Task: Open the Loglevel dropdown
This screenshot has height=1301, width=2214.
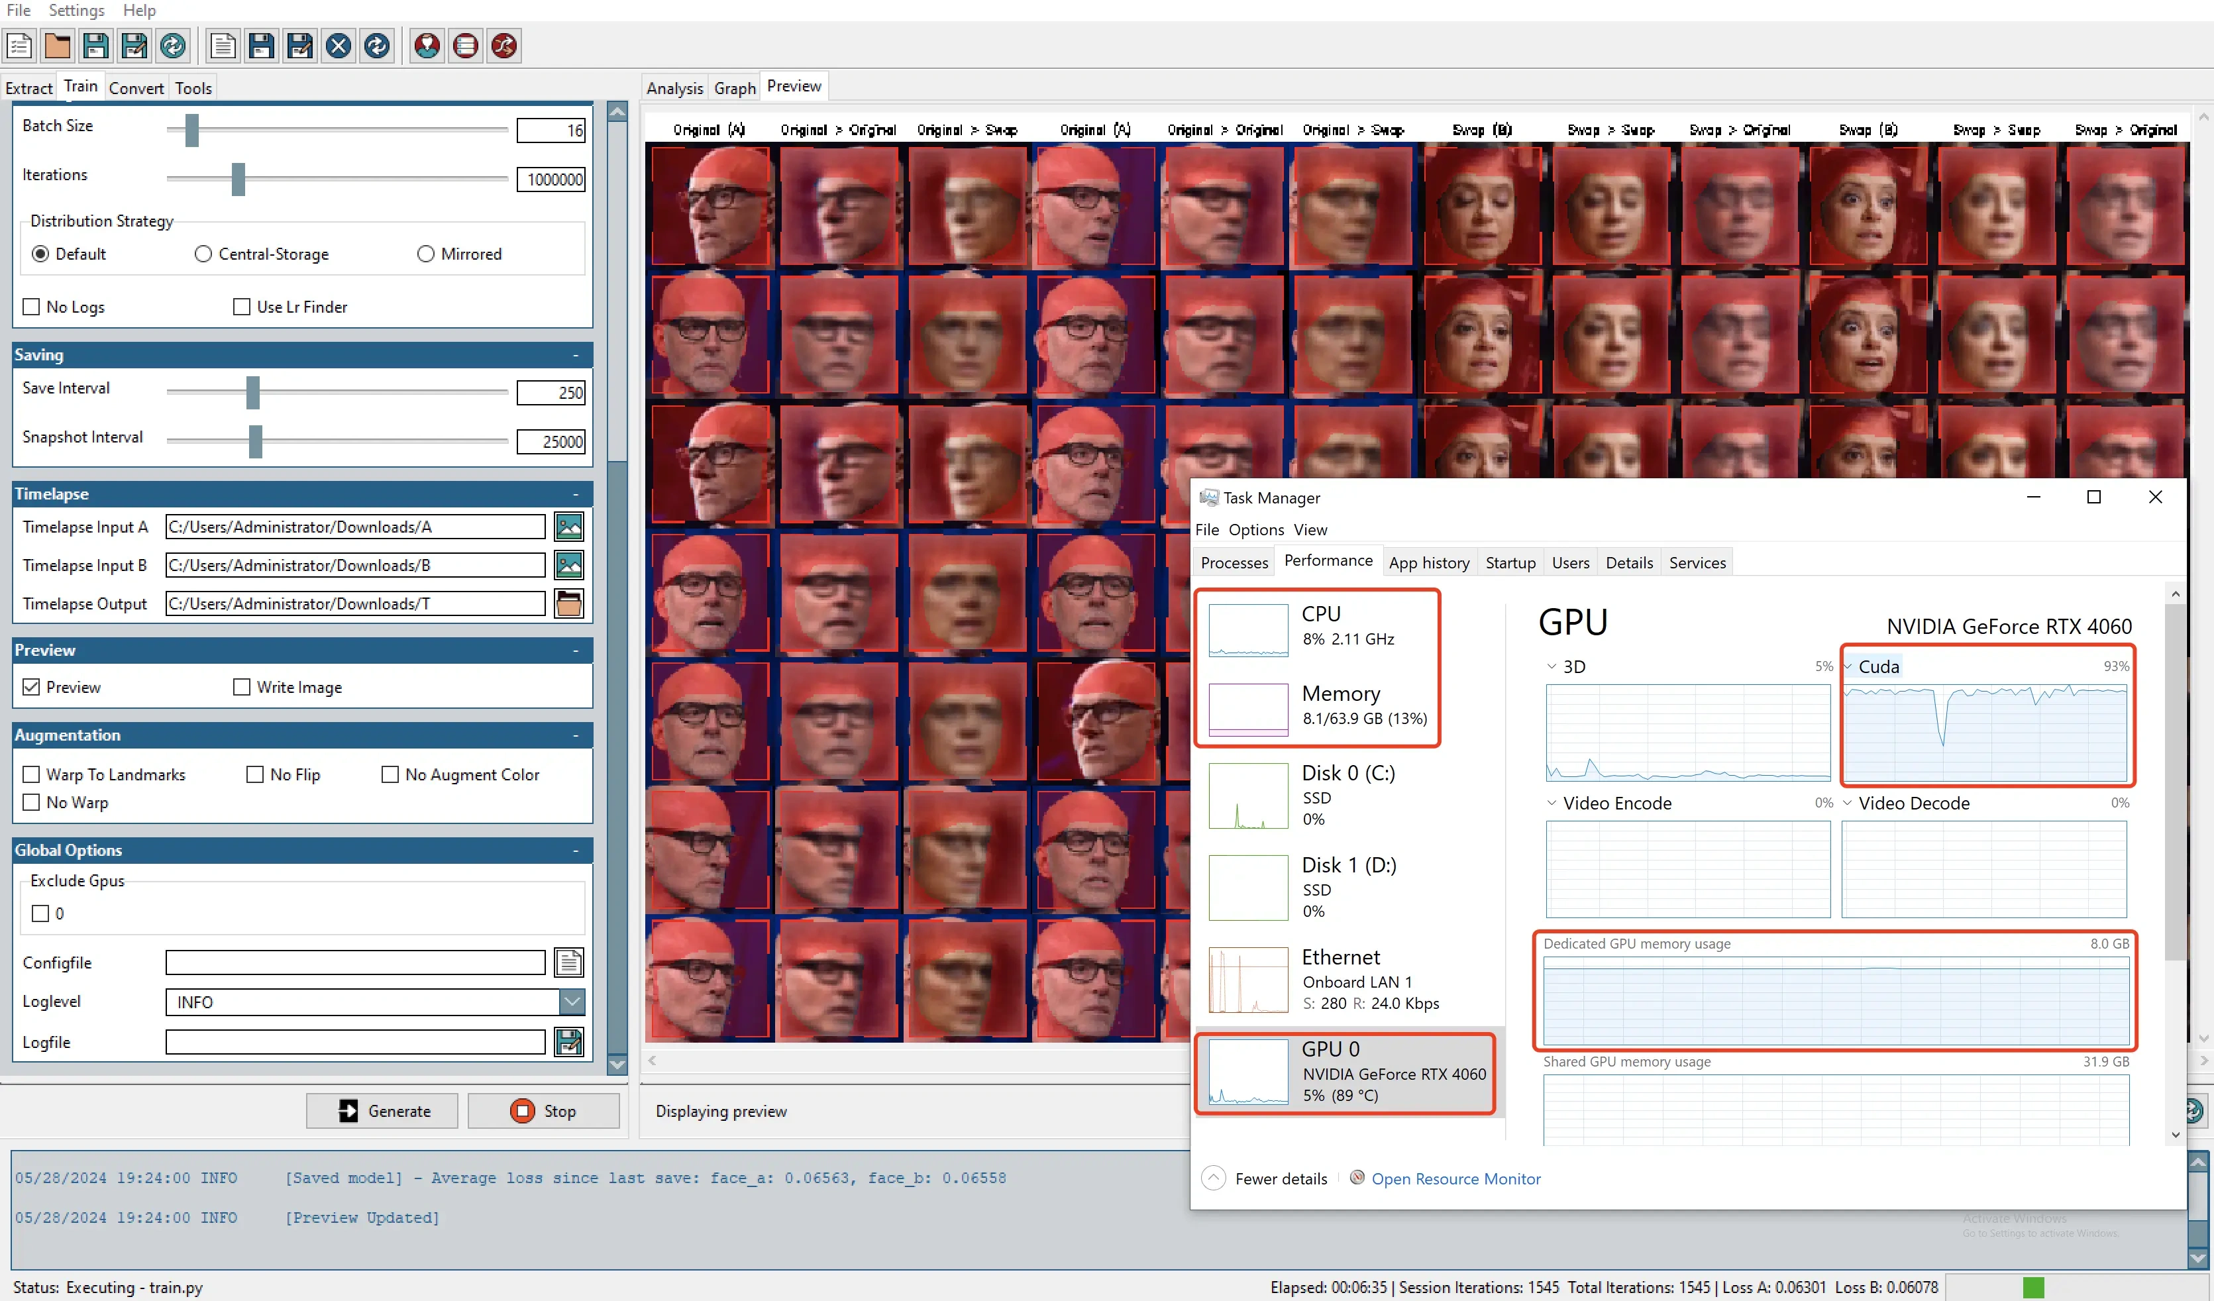Action: tap(571, 1002)
